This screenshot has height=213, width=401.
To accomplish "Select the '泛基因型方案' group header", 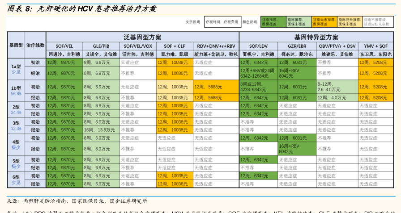I will [x=142, y=37].
